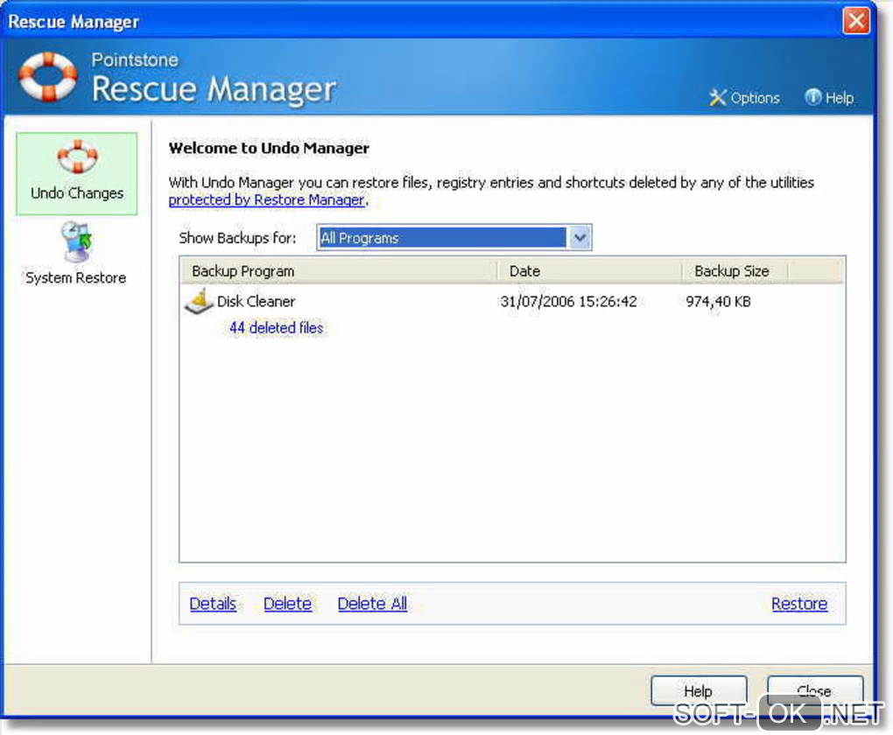Close the Rescue Manager window
Screen dimensions: 893x735
tap(856, 21)
